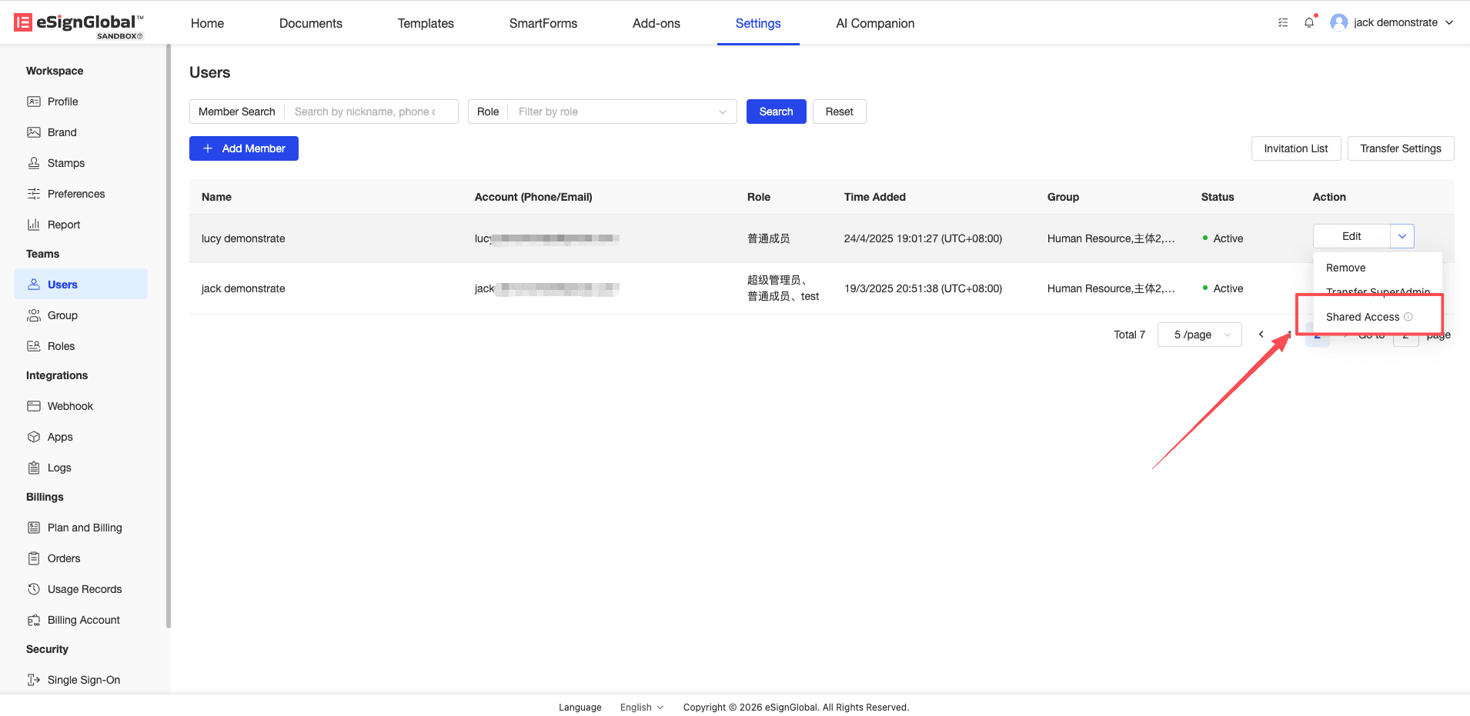Screen dimensions: 1470x716
Task: Open the Filter by role dropdown
Action: pos(622,112)
